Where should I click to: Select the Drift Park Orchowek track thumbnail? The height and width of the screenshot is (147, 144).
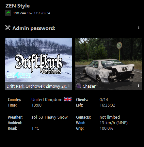(39, 60)
